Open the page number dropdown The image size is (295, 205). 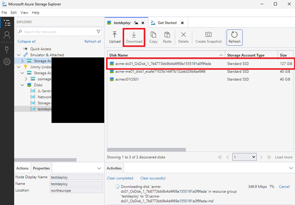[245, 157]
